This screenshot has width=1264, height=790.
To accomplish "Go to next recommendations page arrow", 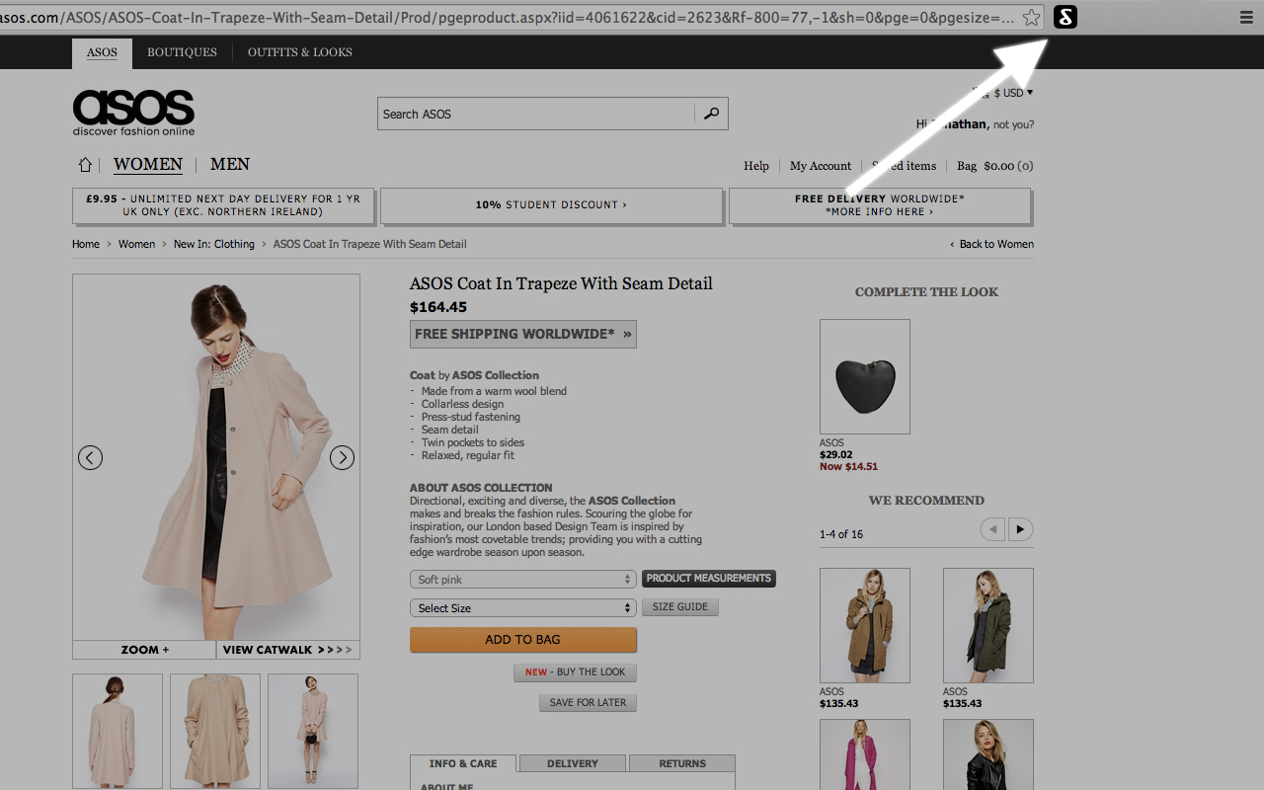I will point(1020,529).
